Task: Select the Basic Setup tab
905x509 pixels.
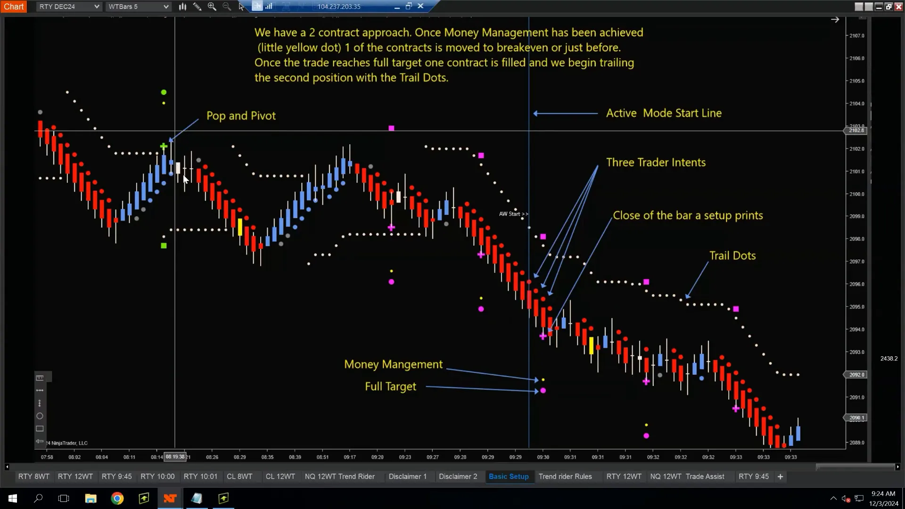Action: pos(509,476)
